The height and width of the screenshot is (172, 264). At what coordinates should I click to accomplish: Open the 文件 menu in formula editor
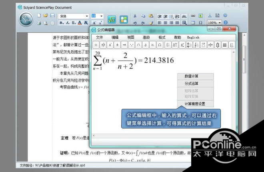99,37
